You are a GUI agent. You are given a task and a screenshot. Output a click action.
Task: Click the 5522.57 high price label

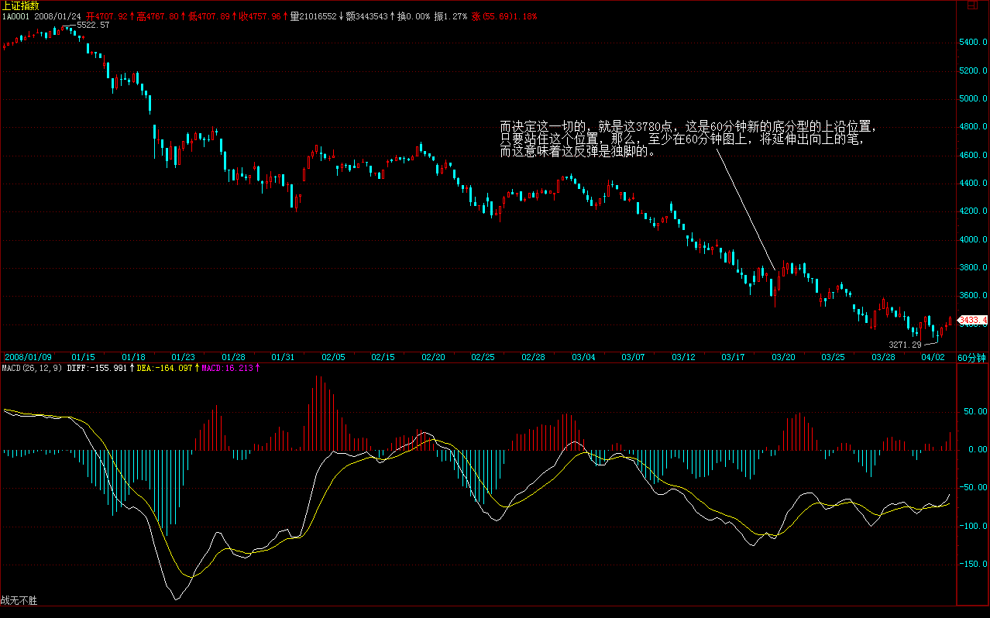tap(93, 26)
